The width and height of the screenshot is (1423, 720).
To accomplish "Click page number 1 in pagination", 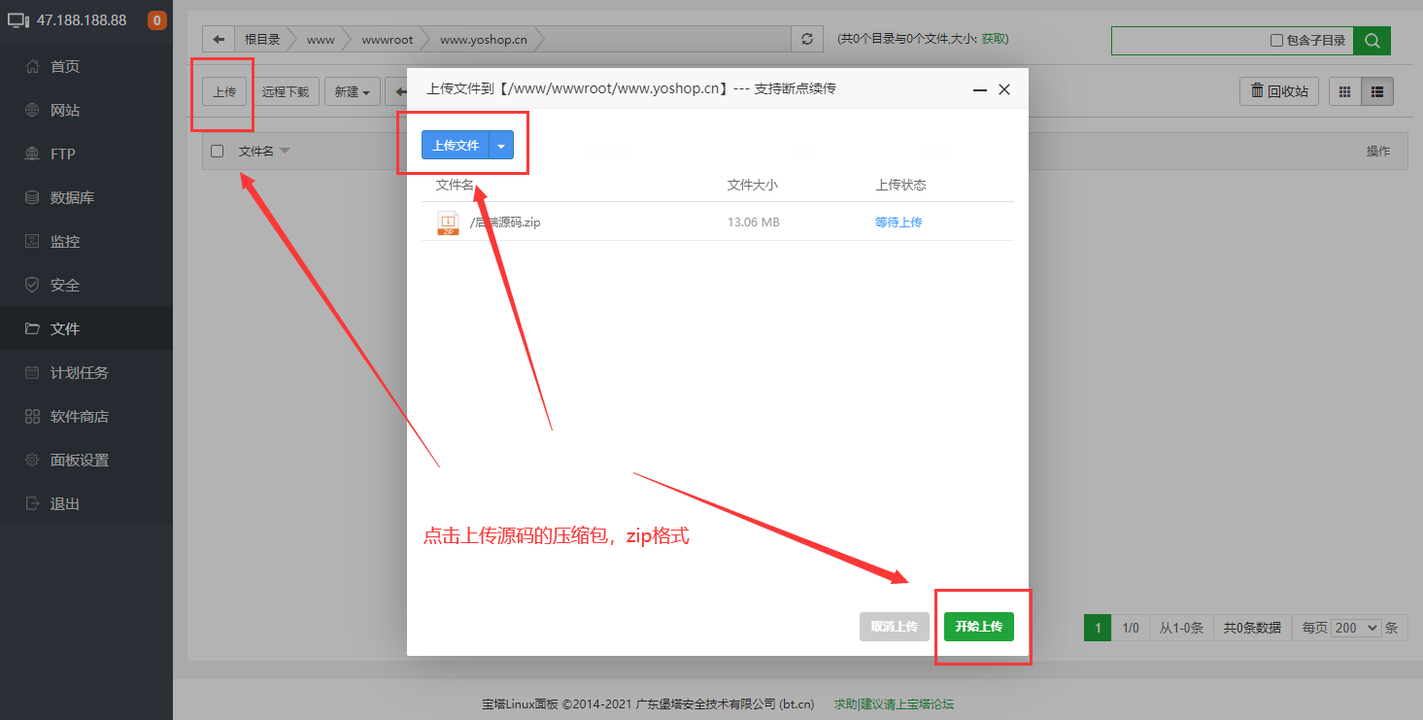I will click(x=1098, y=628).
